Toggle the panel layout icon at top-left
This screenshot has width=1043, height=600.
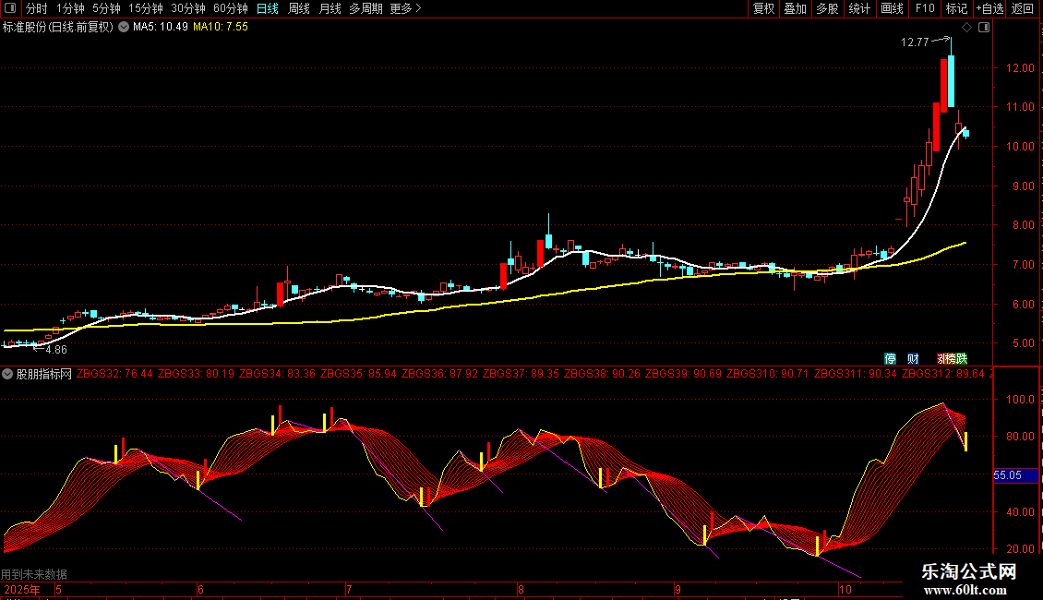(10, 8)
